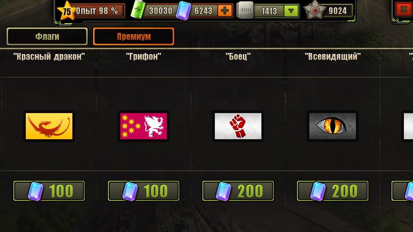Pick the Всевидящий eye flag

[x=333, y=126]
